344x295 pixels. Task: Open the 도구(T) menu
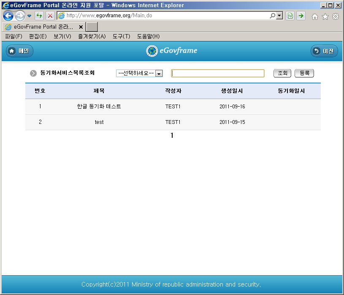pyautogui.click(x=121, y=37)
